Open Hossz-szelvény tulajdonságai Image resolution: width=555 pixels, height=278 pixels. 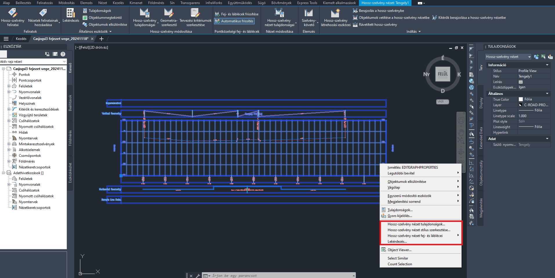point(144,17)
